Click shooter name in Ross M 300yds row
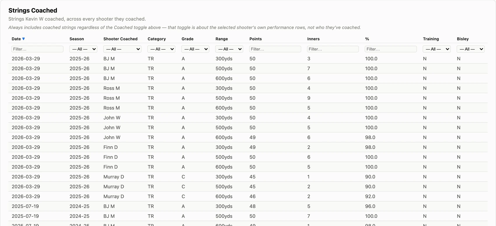The height and width of the screenshot is (226, 496). pos(111,88)
